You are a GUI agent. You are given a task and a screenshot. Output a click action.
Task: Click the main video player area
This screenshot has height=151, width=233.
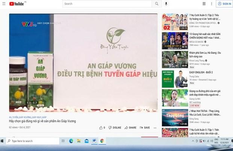tap(83, 63)
